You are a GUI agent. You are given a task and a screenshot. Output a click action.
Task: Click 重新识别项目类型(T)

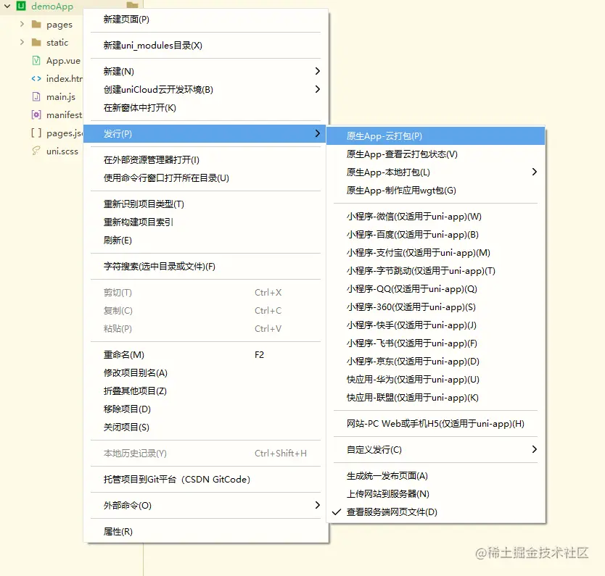click(x=205, y=204)
